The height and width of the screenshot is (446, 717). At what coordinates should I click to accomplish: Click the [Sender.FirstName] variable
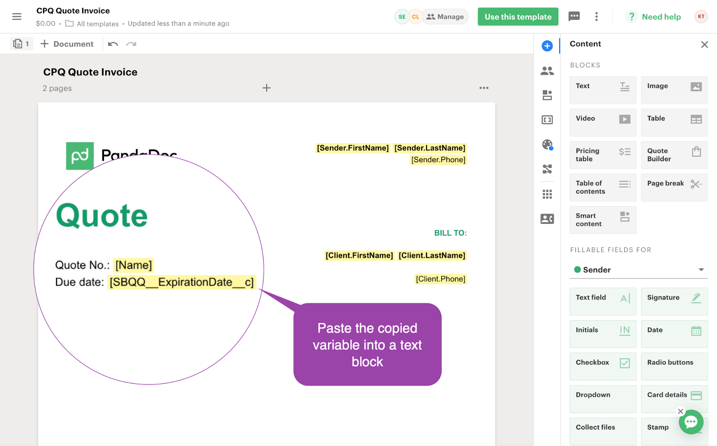click(x=353, y=148)
